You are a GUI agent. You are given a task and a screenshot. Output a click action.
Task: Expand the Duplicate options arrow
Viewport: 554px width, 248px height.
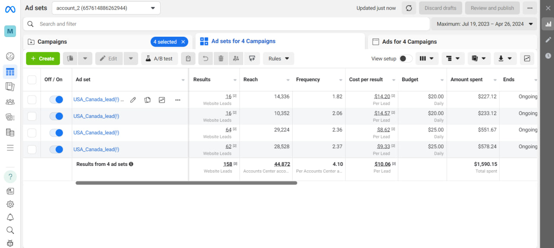point(85,58)
